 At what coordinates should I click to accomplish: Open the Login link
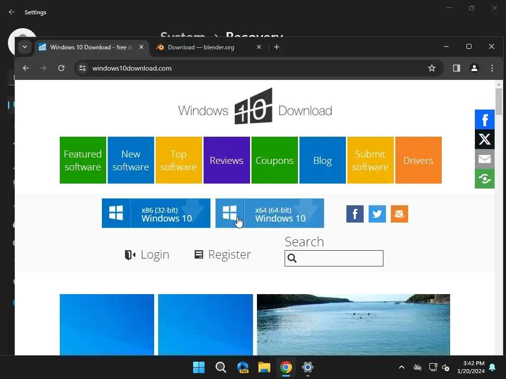(x=147, y=255)
